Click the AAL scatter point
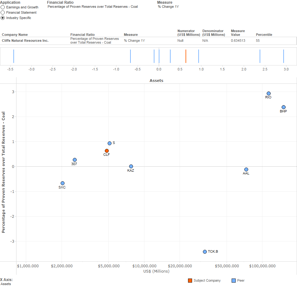 click(x=246, y=169)
